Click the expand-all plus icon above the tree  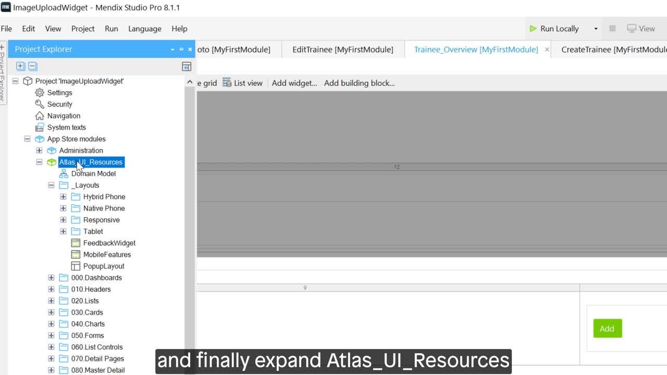[20, 66]
